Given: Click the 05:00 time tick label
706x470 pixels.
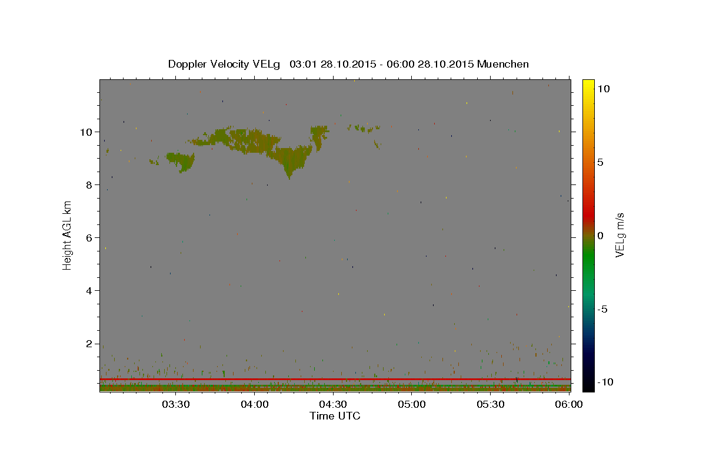Looking at the screenshot, I should coord(412,404).
